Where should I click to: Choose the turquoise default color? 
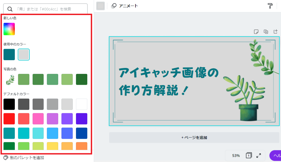click(24, 133)
